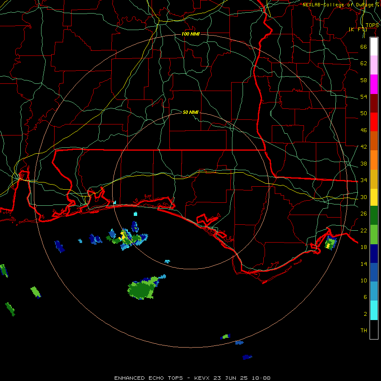Click the "K FT" units label
Image resolution: width=381 pixels, height=381 pixels.
(x=358, y=29)
